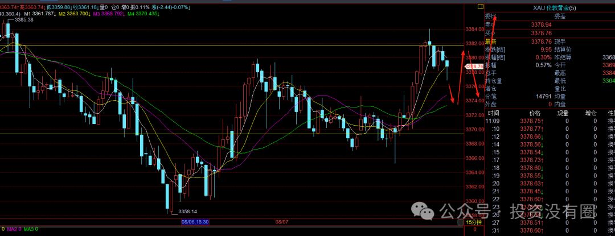Viewport: 615px width, 236px height.
Task: Click the :15 tick row price 3378.54
Action: (531, 152)
